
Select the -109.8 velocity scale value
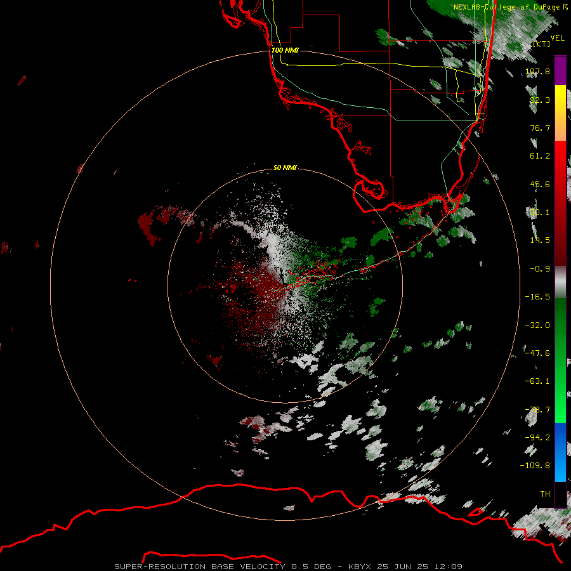535,466
